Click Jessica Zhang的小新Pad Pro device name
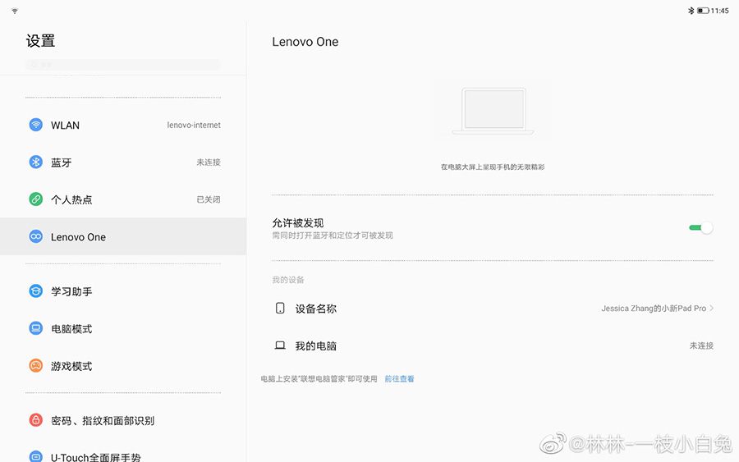 (x=654, y=308)
